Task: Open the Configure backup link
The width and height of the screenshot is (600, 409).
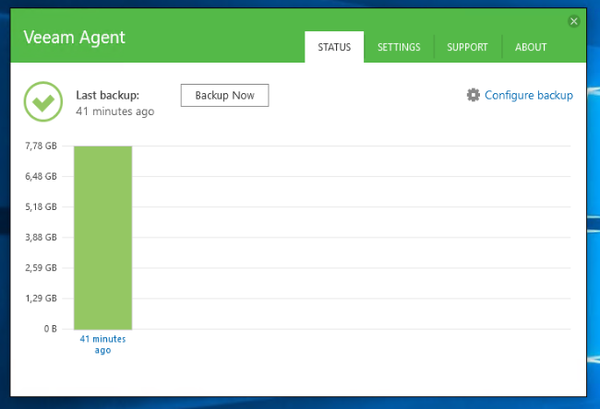Action: tap(528, 95)
